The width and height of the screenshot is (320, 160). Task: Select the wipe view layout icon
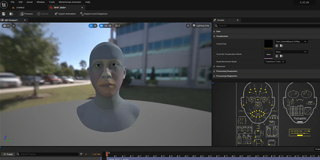[106, 26]
